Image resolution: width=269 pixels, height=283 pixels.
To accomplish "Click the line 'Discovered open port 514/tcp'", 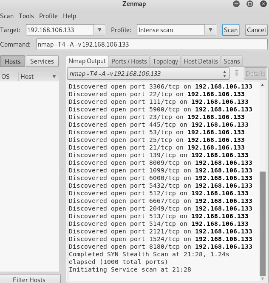I will coord(159,224).
